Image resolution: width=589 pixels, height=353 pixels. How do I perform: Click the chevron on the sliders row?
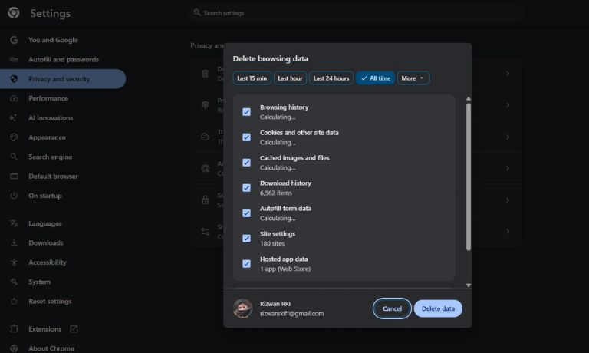pos(508,232)
